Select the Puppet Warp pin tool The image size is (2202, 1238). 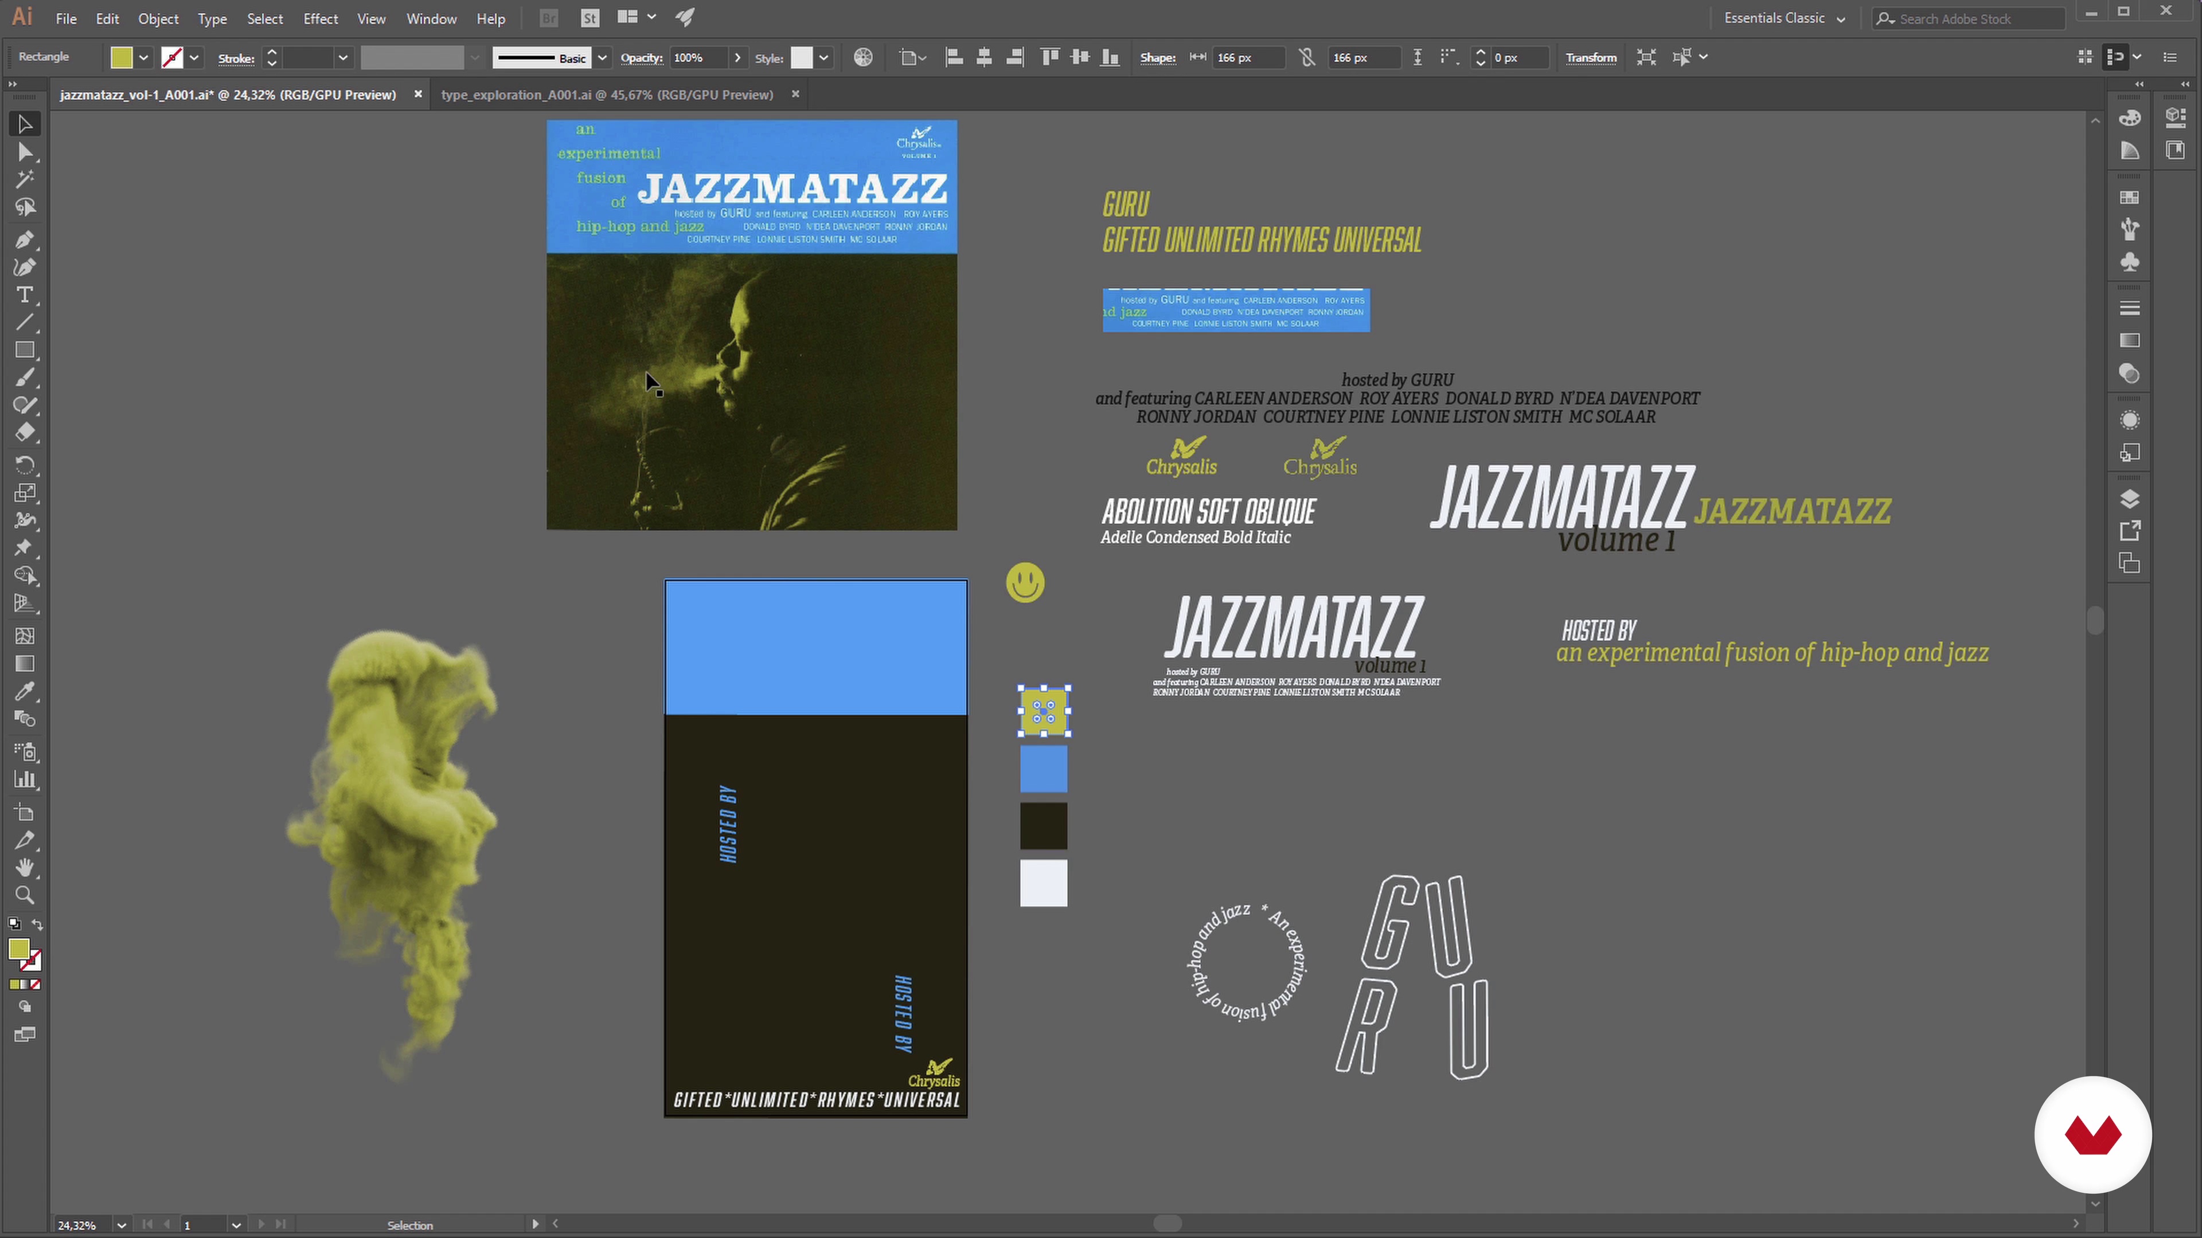click(25, 548)
